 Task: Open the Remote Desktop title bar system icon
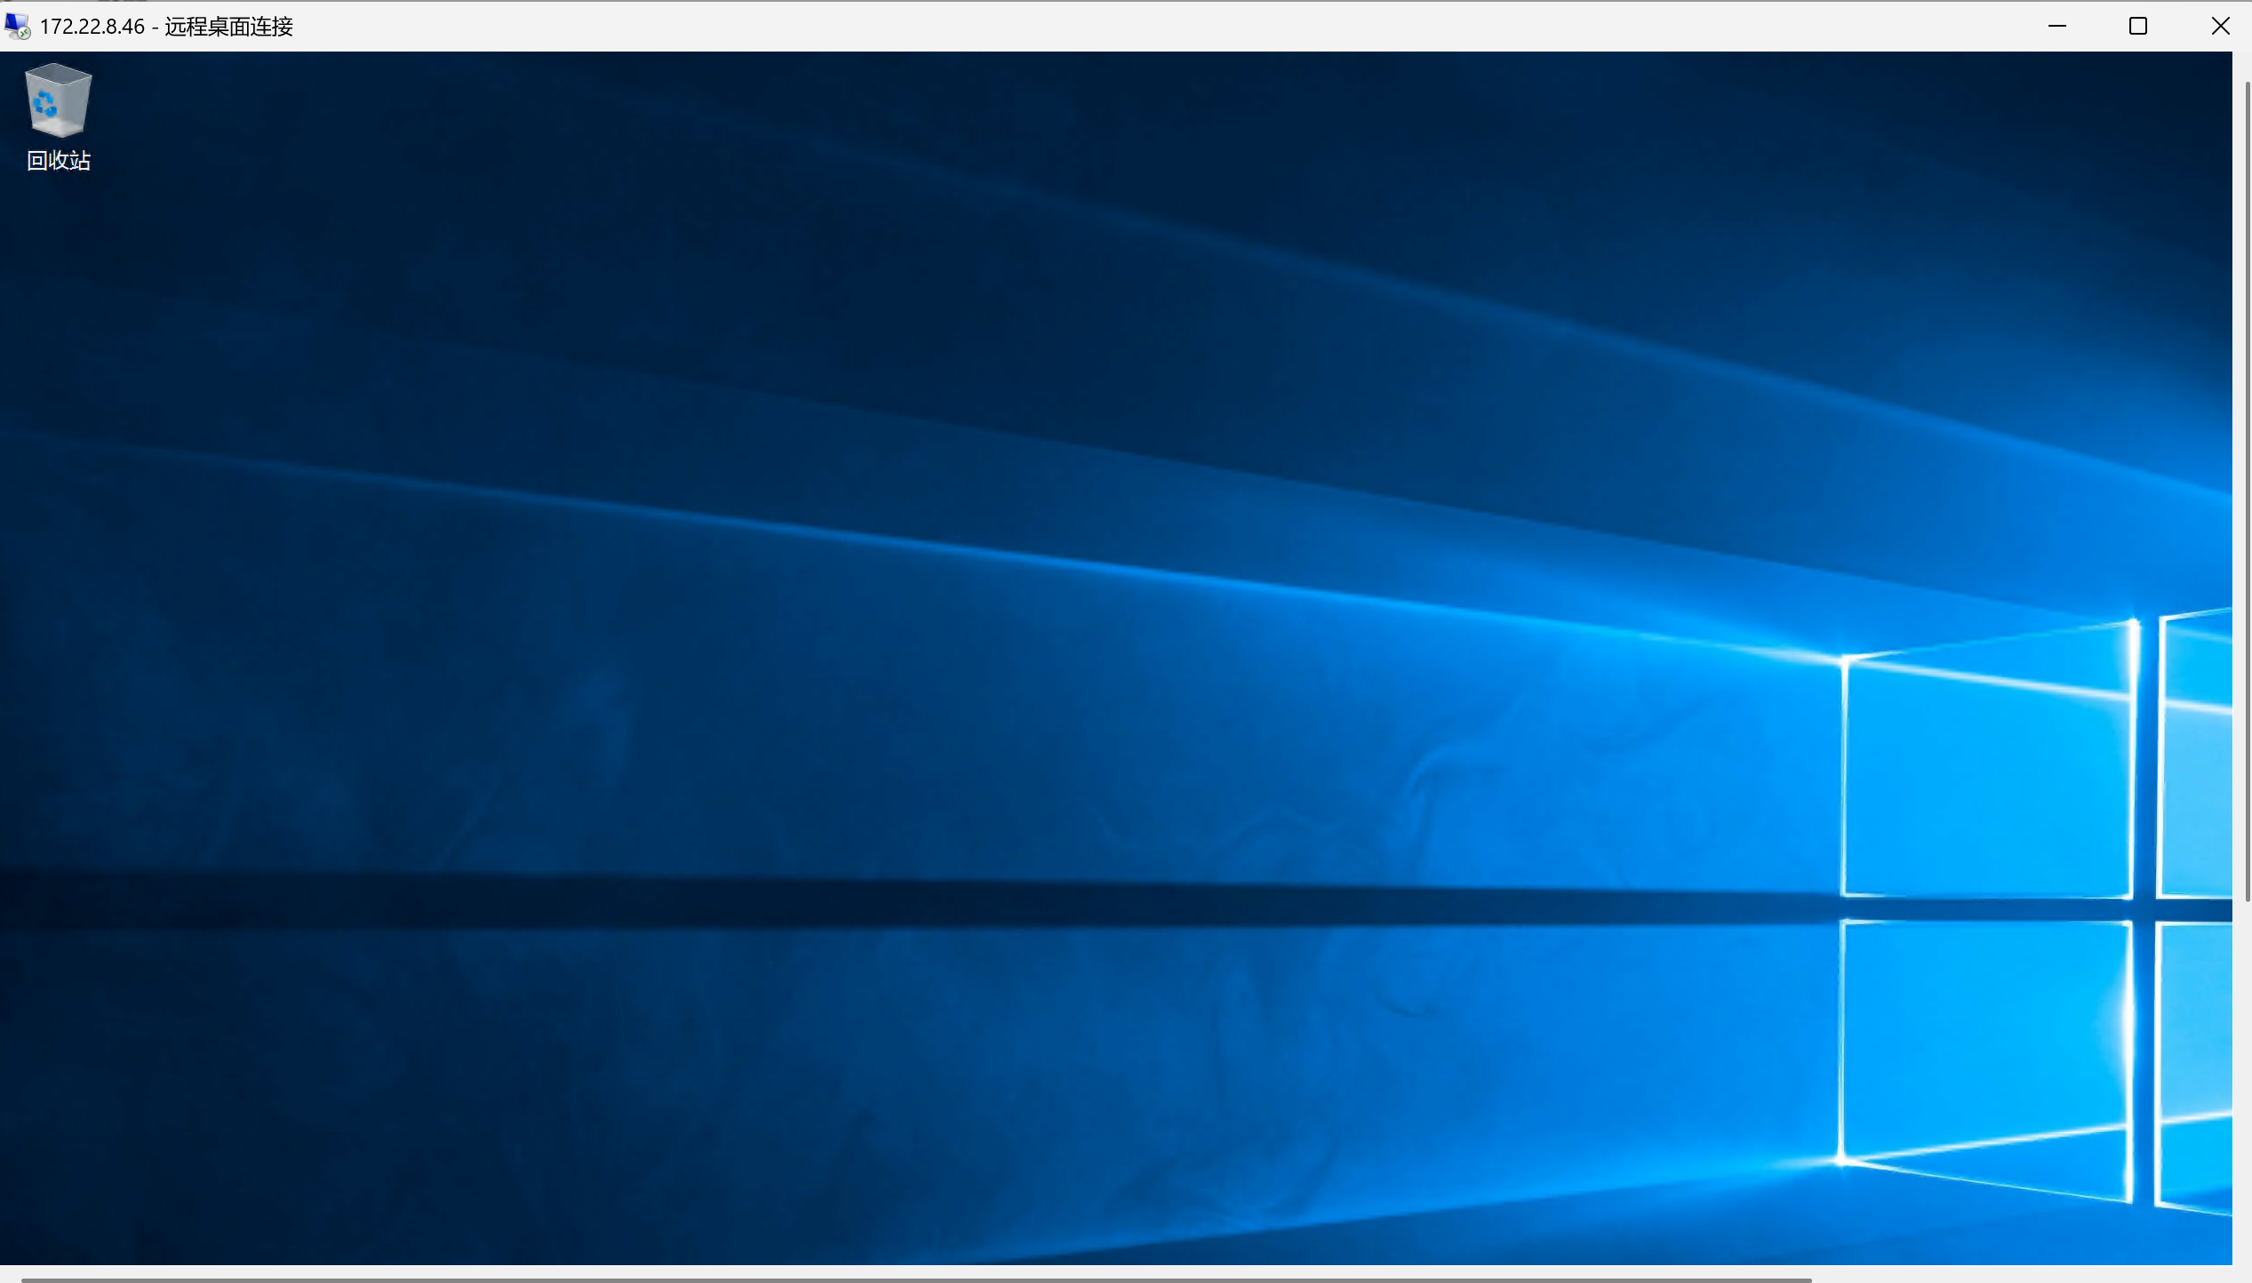coord(17,26)
